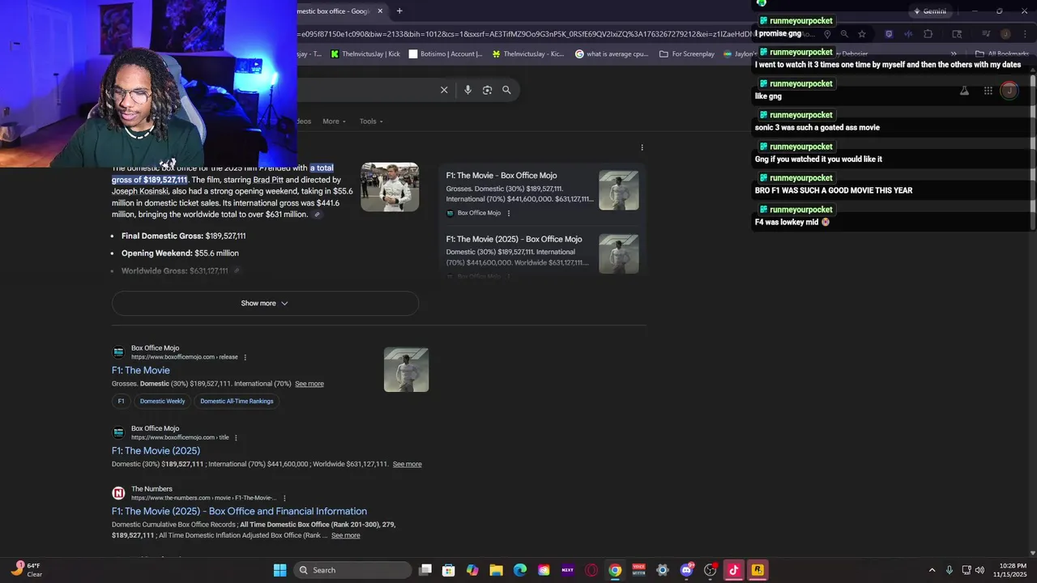1037x583 pixels.
Task: Expand See more on F1: The Movie (2025) result
Action: click(x=407, y=464)
